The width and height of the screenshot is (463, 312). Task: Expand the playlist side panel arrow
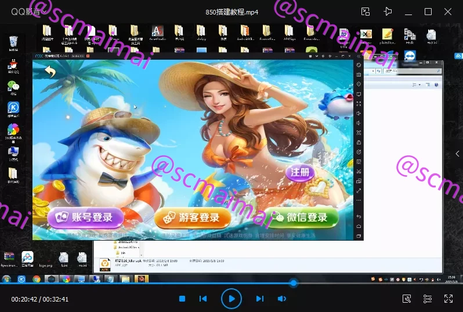coord(458,154)
